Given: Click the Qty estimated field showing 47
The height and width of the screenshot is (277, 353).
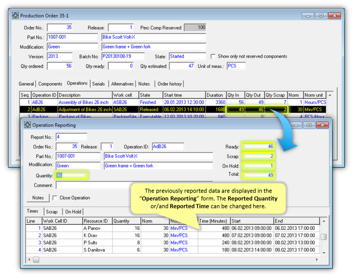Looking at the screenshot, I should click(182, 66).
